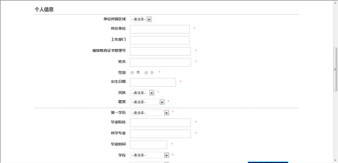338x163 pixels.
Task: Focus the 工作部门 input box
Action: coord(159,40)
